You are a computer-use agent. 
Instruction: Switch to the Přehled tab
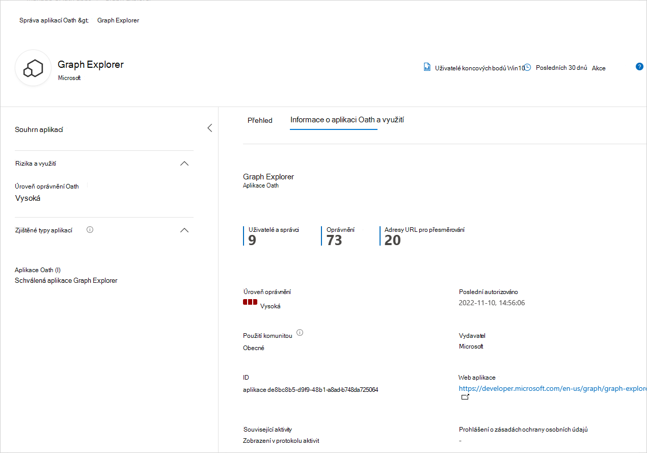[260, 120]
